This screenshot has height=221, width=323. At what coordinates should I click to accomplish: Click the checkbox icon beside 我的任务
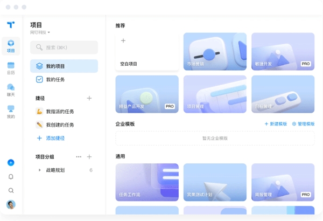[39, 79]
